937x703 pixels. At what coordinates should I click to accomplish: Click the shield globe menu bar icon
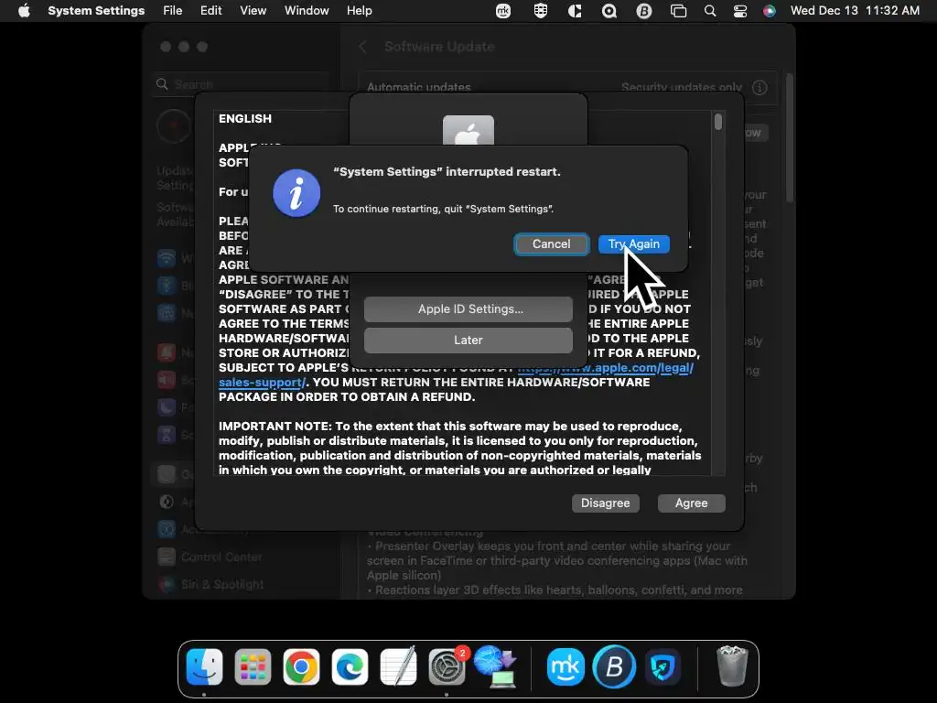point(540,11)
